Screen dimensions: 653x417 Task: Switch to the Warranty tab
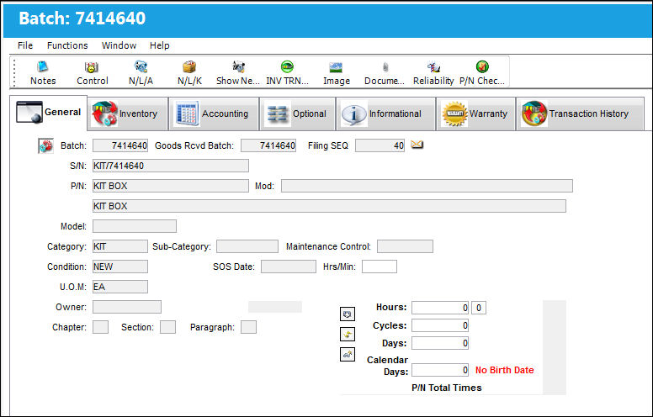coord(475,113)
